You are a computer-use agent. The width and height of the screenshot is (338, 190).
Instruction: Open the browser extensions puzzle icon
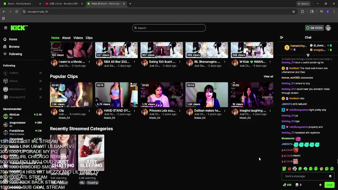point(303,12)
